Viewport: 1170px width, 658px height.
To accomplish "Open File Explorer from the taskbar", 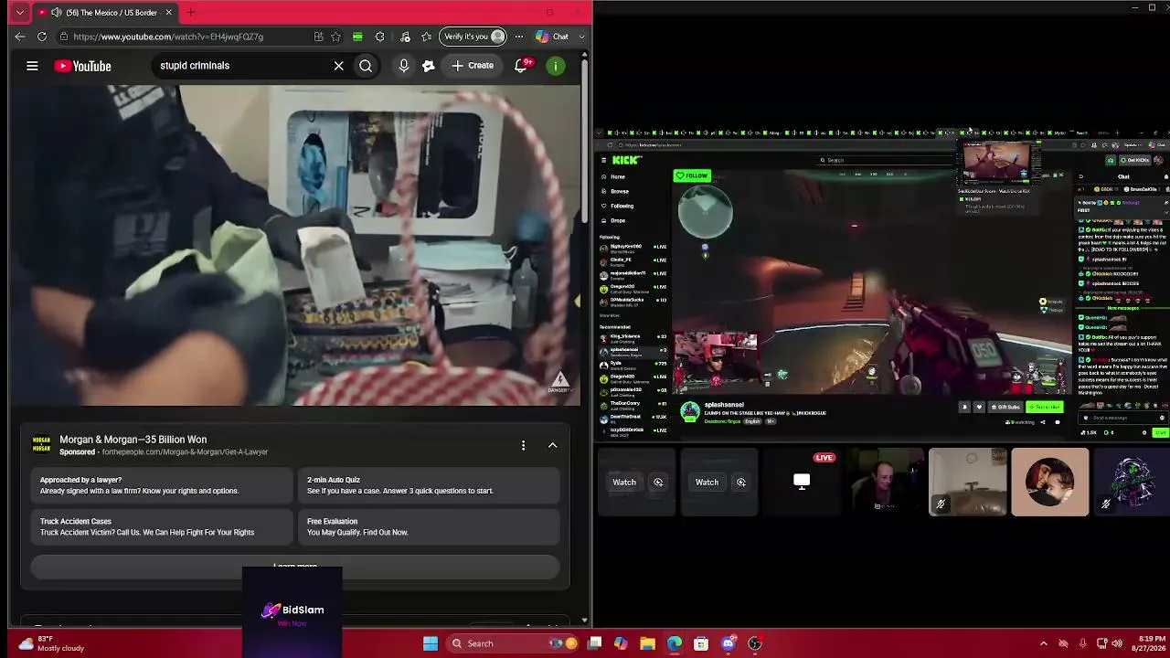I will point(647,643).
